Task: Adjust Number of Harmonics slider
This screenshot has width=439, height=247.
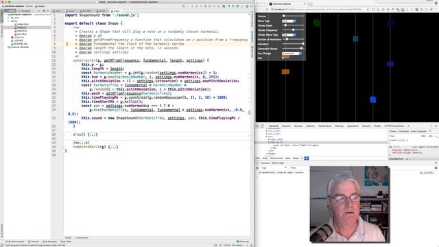Action: coord(293,39)
